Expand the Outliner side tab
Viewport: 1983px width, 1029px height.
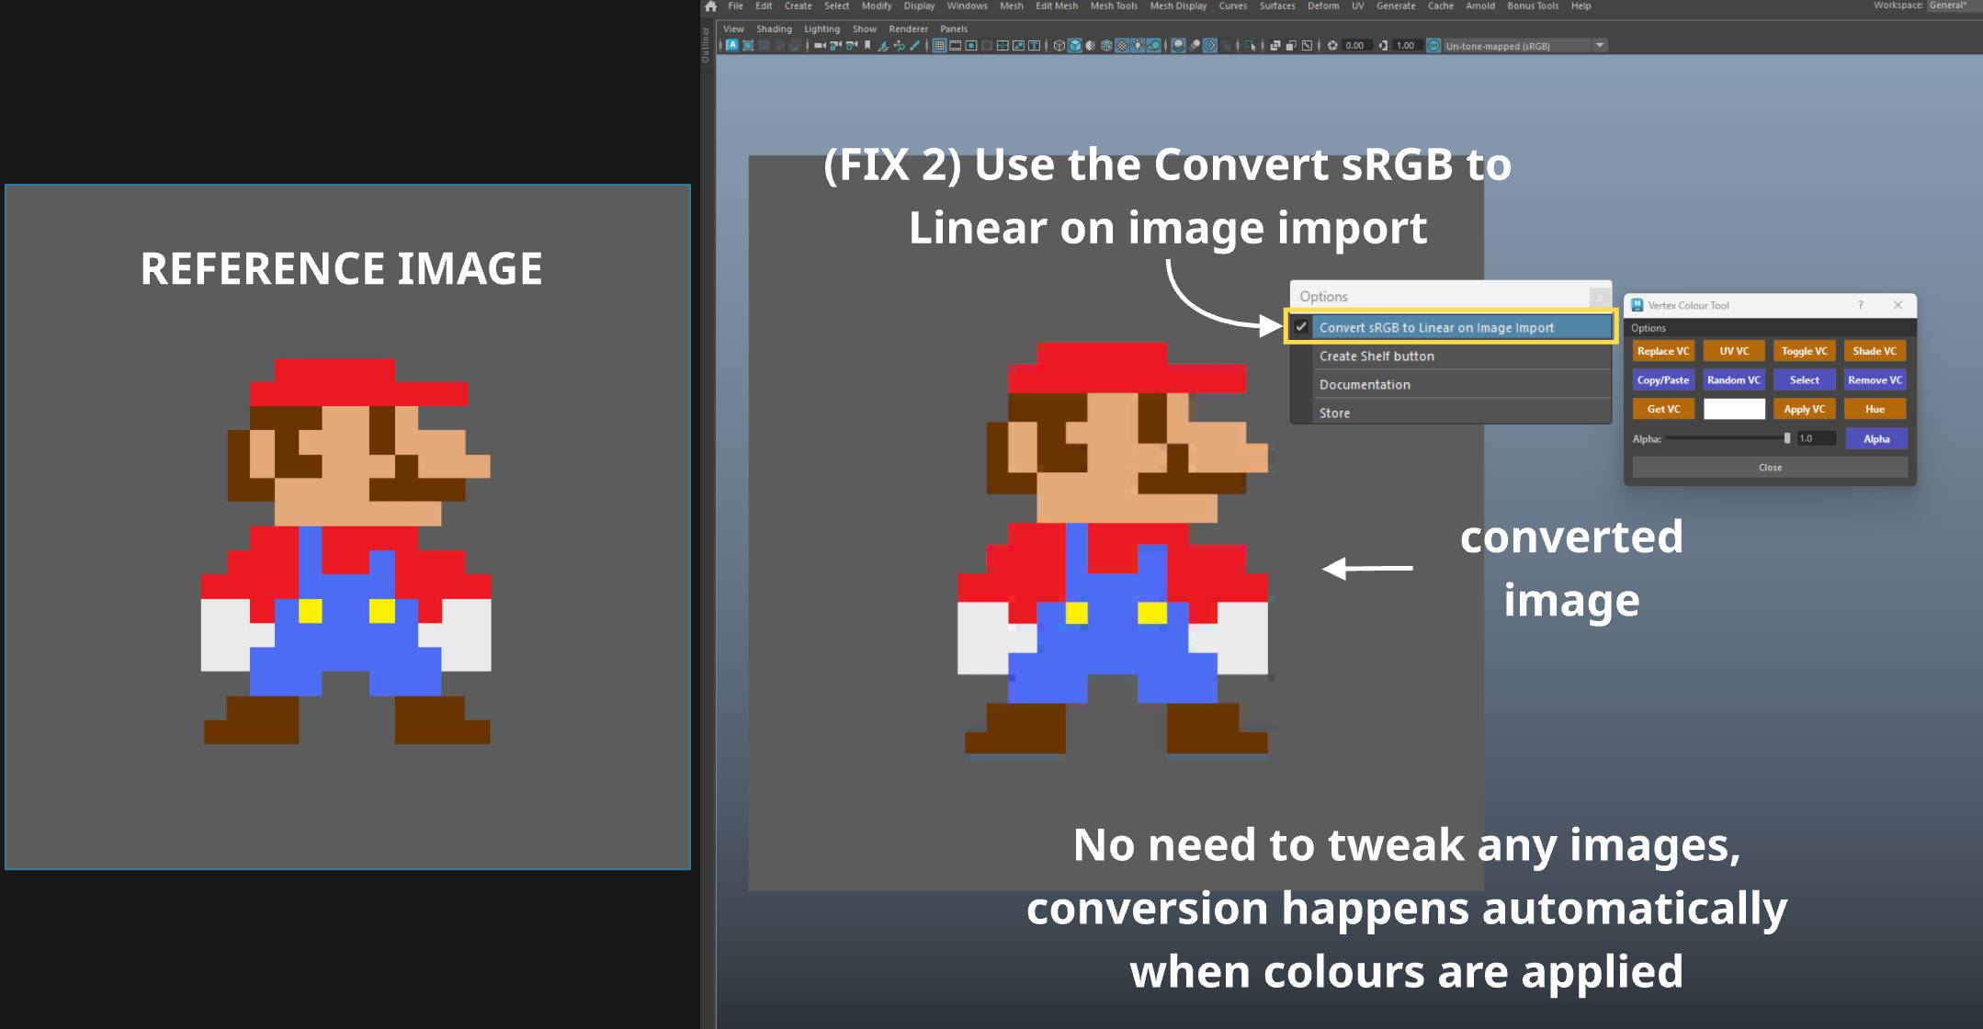tap(706, 44)
